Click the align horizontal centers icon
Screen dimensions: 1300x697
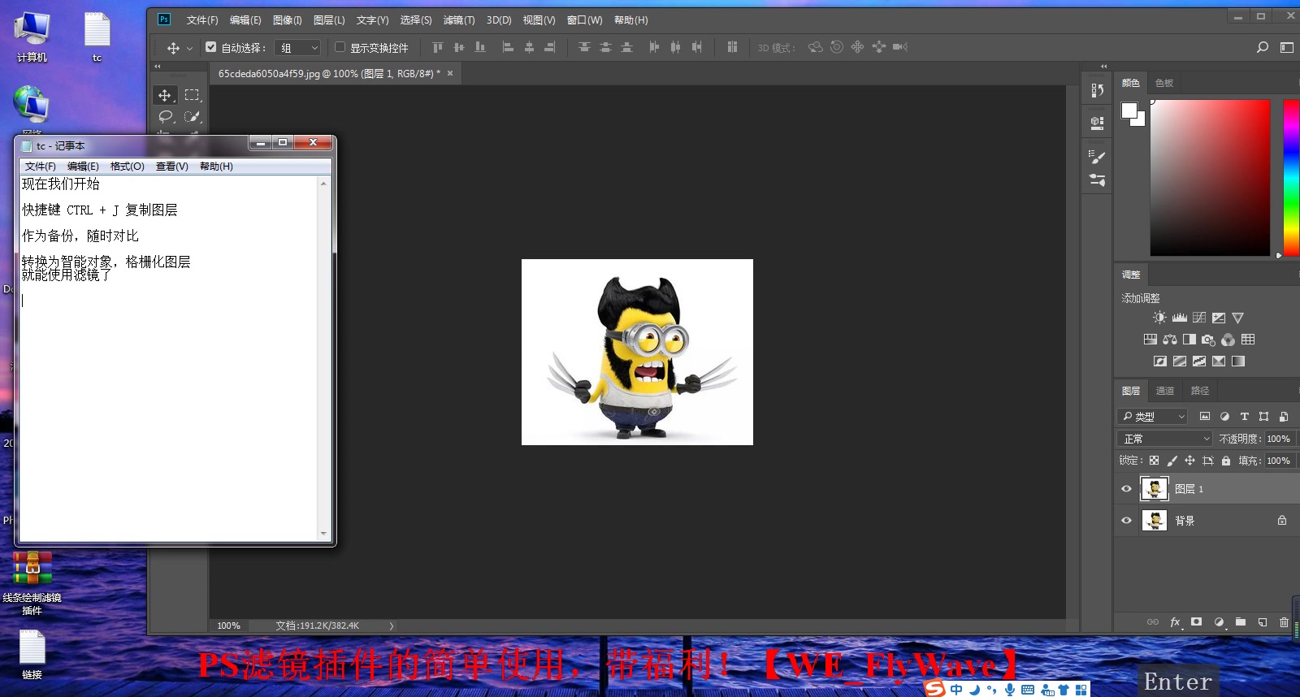pos(529,47)
